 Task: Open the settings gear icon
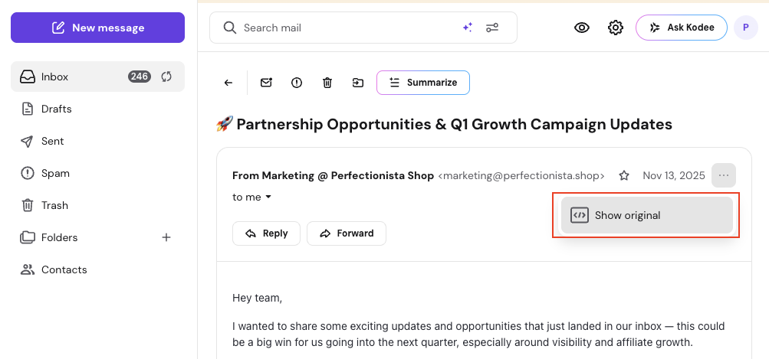[616, 28]
